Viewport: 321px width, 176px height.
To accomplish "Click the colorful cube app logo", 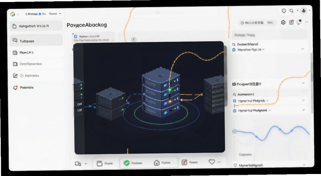I will coord(13,14).
